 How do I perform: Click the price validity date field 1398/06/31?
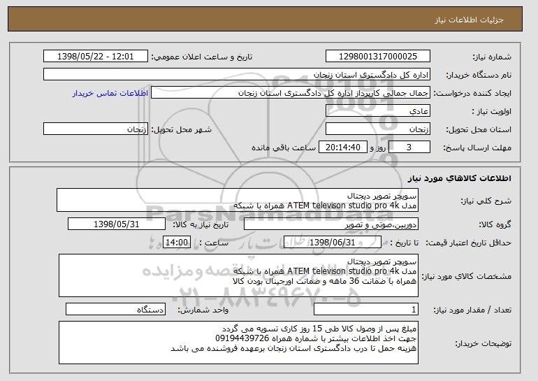[333, 243]
